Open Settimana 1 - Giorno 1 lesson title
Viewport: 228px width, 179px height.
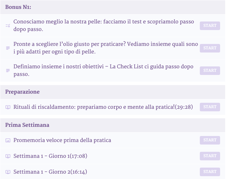tap(50, 156)
